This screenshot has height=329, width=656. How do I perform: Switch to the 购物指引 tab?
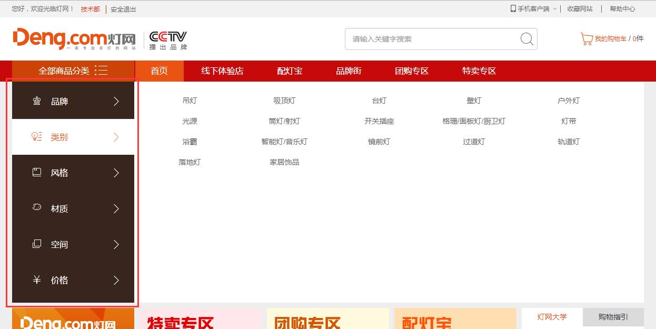pyautogui.click(x=613, y=317)
